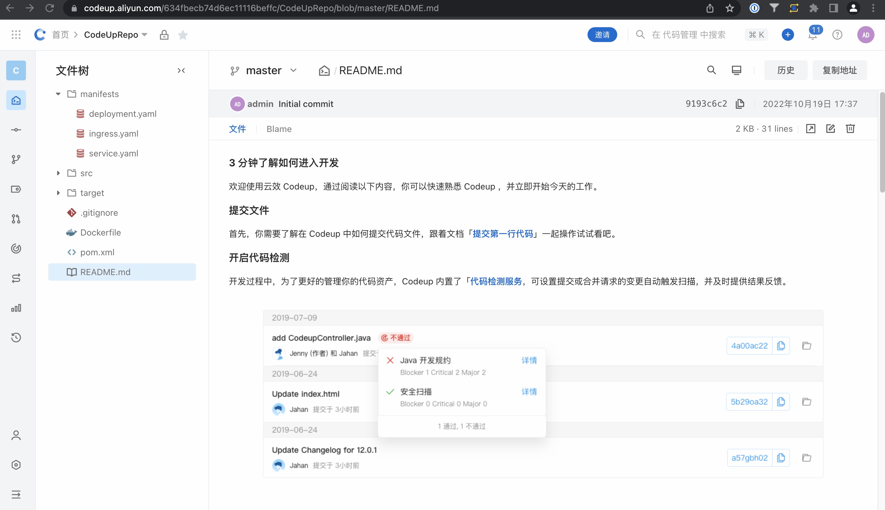Click the 复制地址 copy address button
The image size is (885, 510).
tap(840, 70)
